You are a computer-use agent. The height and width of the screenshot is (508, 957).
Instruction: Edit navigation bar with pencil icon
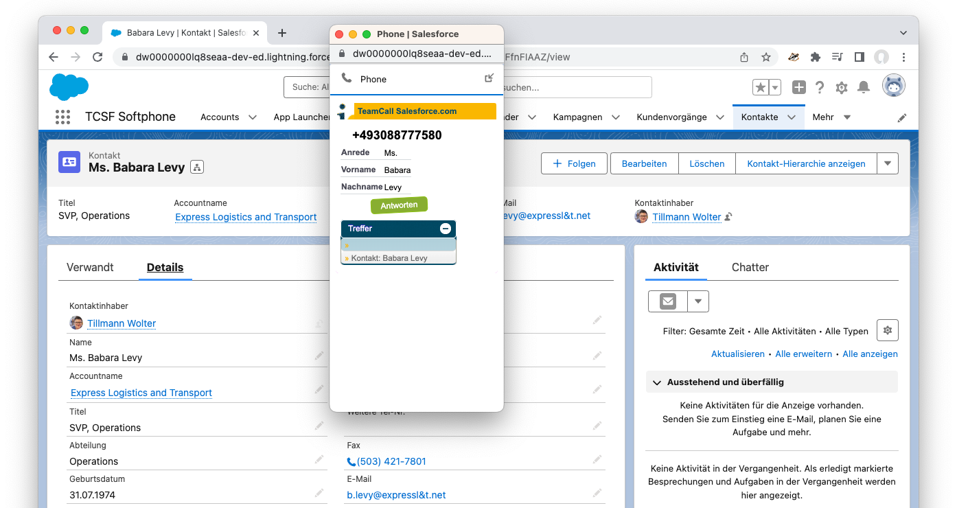(x=902, y=118)
